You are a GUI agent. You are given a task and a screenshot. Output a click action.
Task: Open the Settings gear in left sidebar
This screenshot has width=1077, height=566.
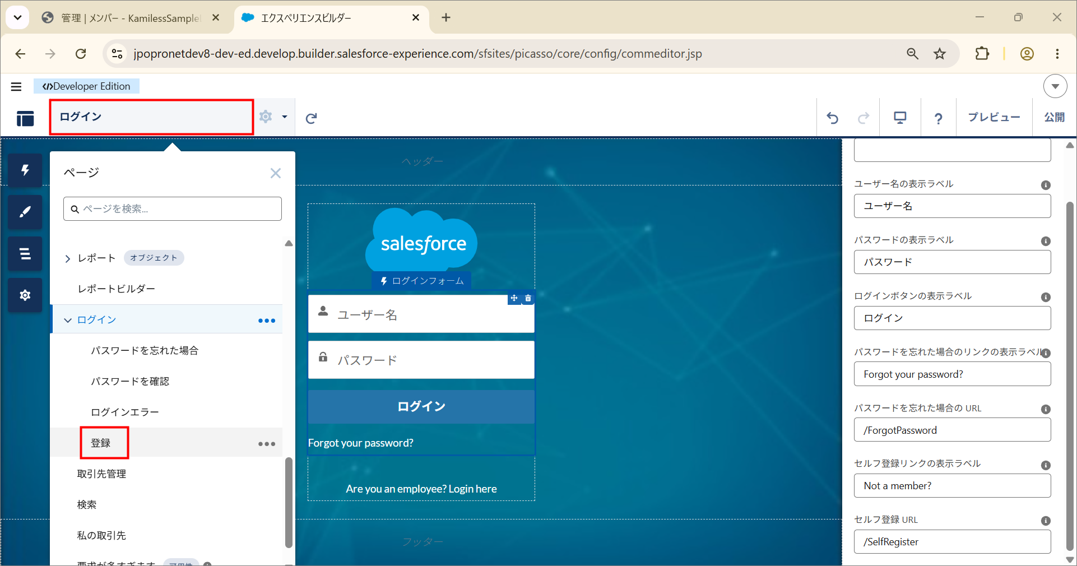[25, 295]
